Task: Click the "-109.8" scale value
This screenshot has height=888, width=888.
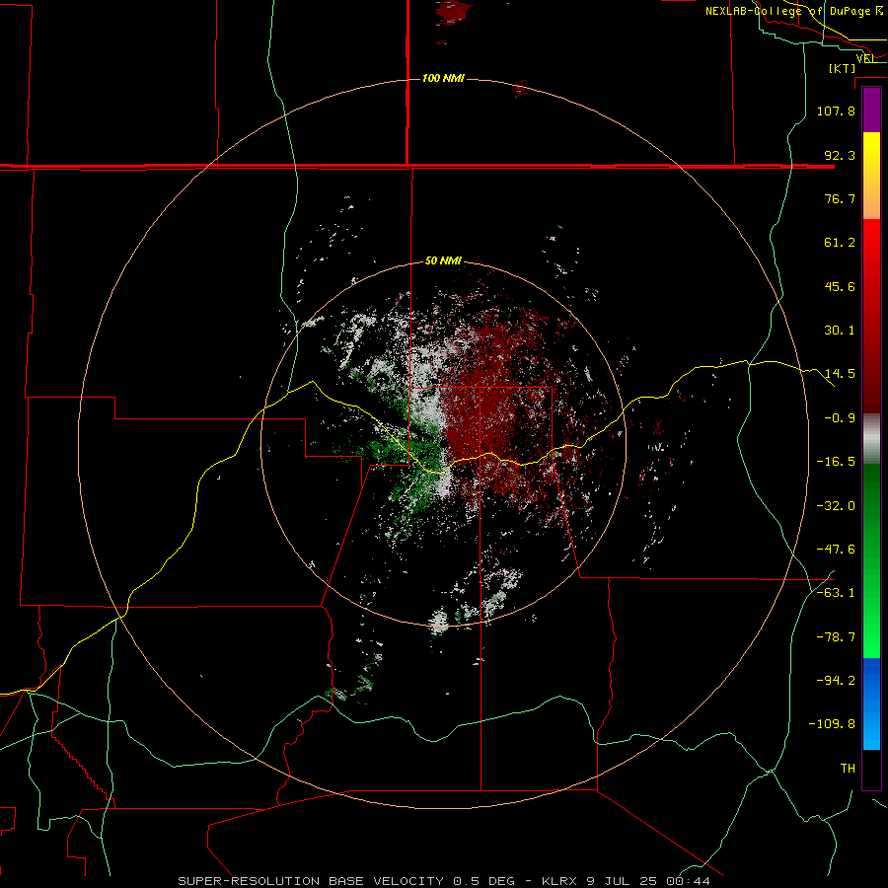Action: coord(832,724)
